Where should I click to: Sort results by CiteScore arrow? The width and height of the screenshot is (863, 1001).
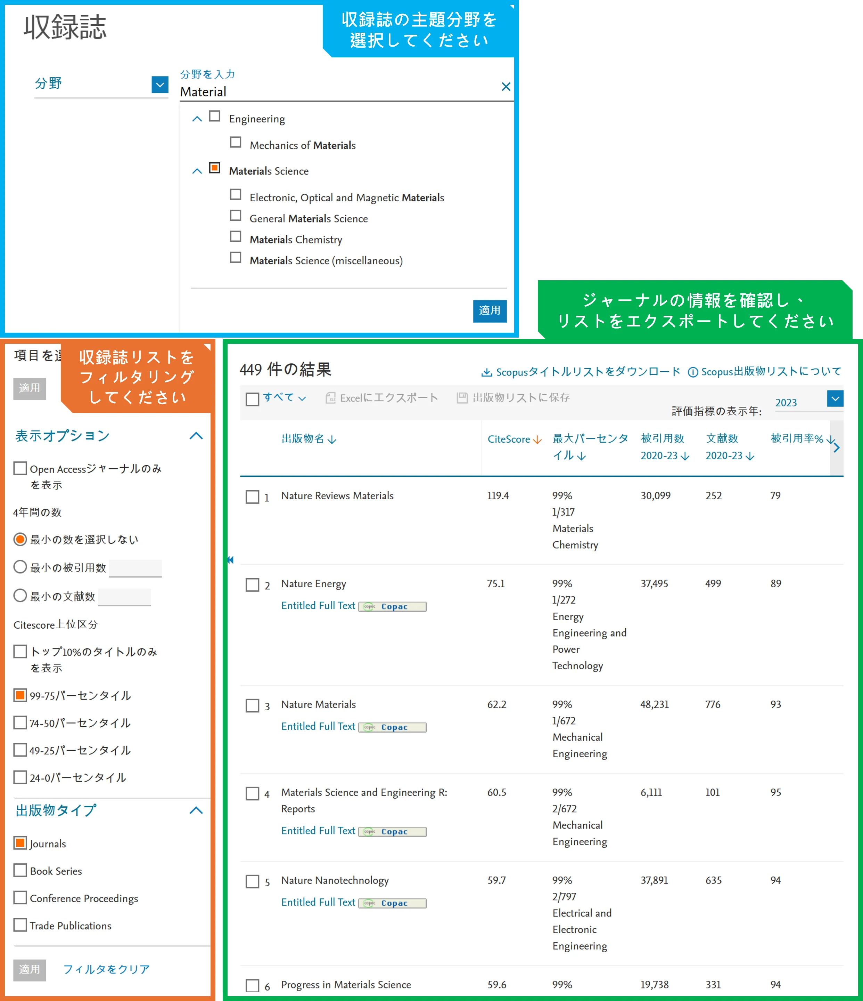pyautogui.click(x=537, y=439)
